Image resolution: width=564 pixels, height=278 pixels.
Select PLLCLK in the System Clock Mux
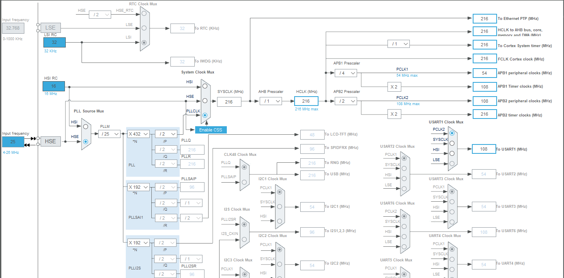(x=205, y=115)
